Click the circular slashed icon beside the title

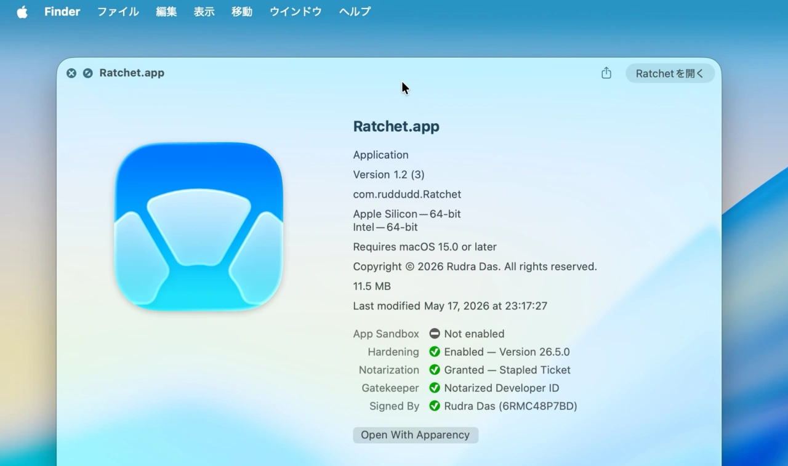coord(88,73)
